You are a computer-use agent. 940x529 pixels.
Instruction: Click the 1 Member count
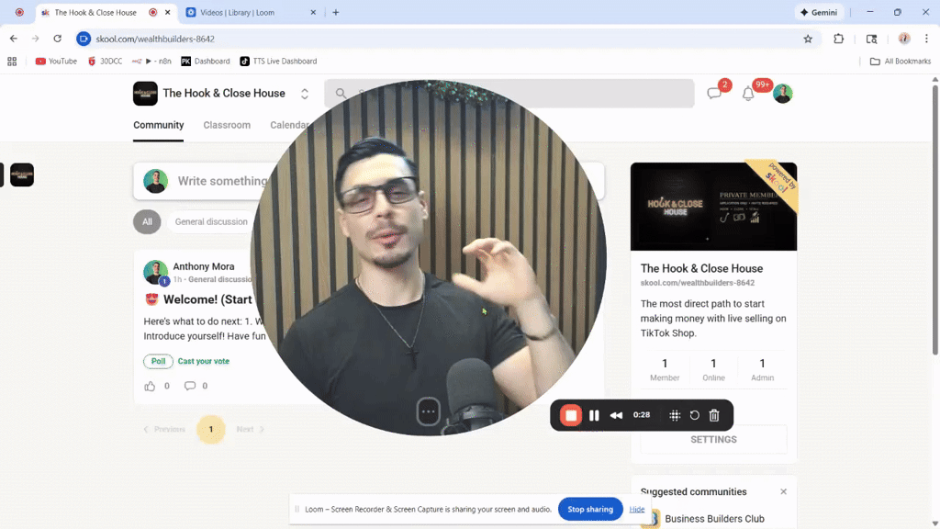[665, 369]
